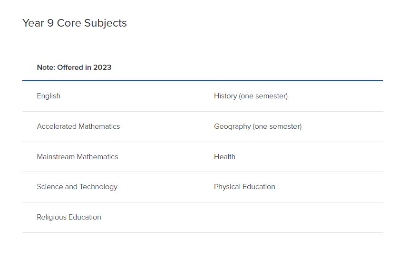Select Accelerated Mathematics in the table

pos(78,126)
